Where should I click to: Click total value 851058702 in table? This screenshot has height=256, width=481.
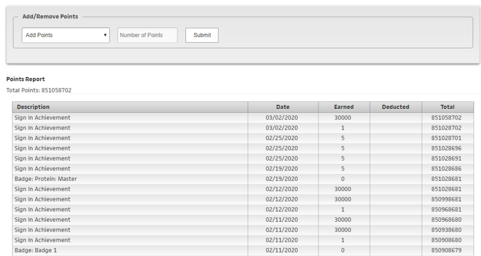point(446,118)
